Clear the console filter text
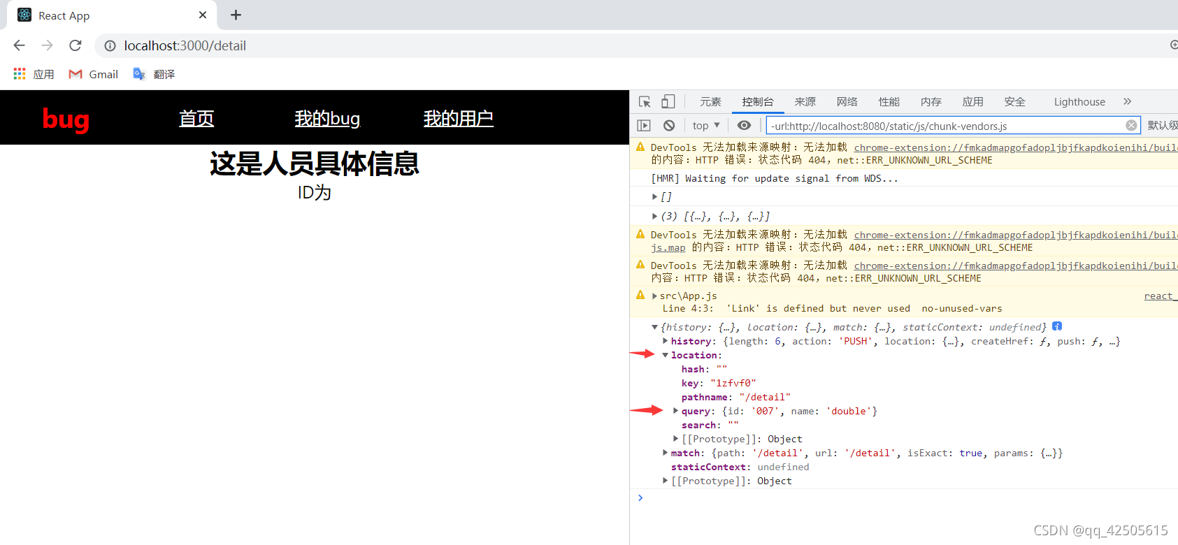Screen dimensions: 1178x545 click(x=1130, y=125)
